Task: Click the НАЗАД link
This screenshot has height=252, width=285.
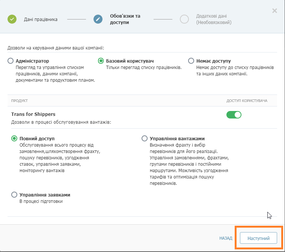Action: pos(226,238)
